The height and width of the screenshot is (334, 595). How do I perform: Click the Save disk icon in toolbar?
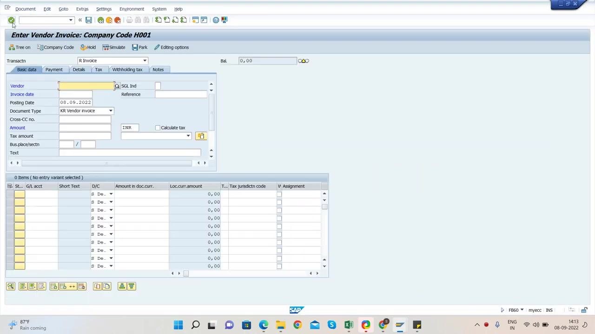click(x=88, y=20)
